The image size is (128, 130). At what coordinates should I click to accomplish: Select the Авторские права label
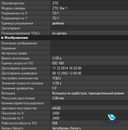click(14, 53)
